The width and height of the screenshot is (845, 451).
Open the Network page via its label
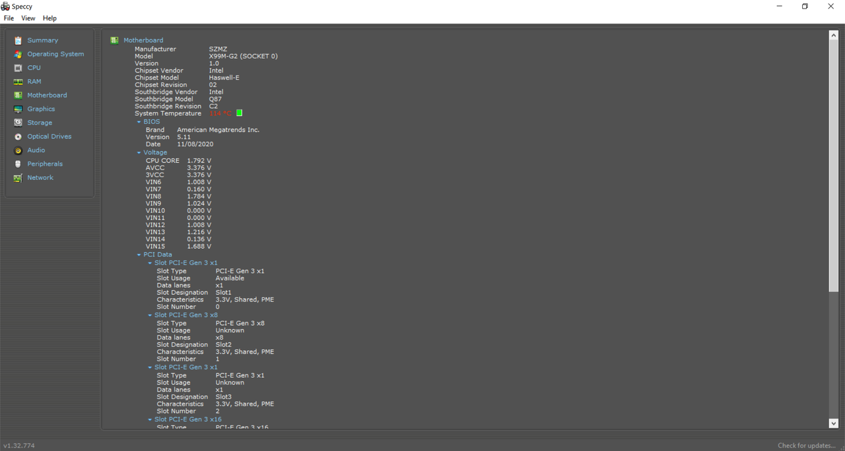(40, 177)
